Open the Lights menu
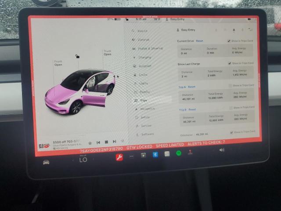The image size is (281, 211). click(141, 83)
